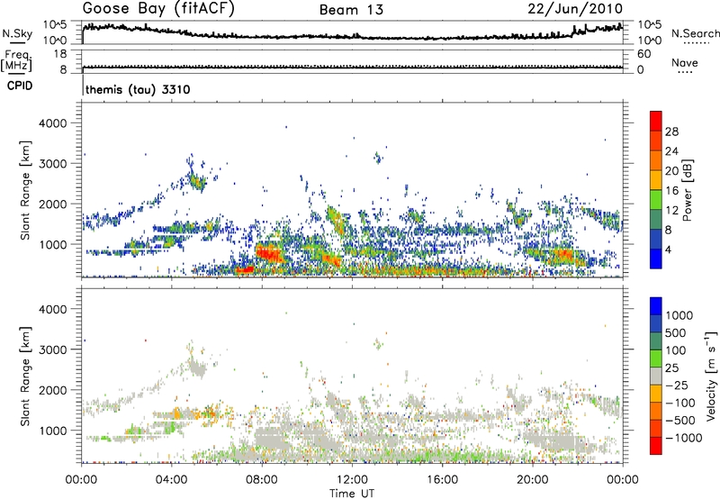This screenshot has height=499, width=720.
Task: Click the "Time UT" axis title
Action: pyautogui.click(x=352, y=494)
